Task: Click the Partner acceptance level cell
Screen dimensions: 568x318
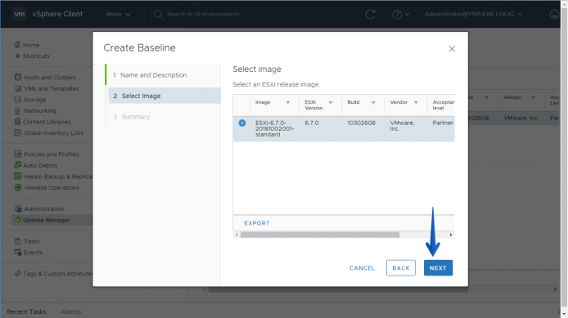Action: pyautogui.click(x=443, y=123)
